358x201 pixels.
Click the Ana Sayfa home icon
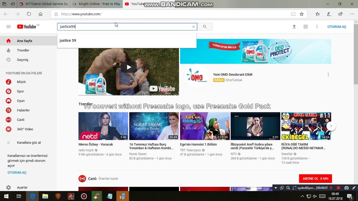click(x=8, y=41)
